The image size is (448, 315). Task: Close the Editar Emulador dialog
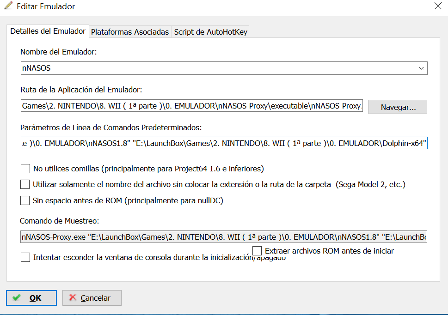pyautogui.click(x=438, y=6)
